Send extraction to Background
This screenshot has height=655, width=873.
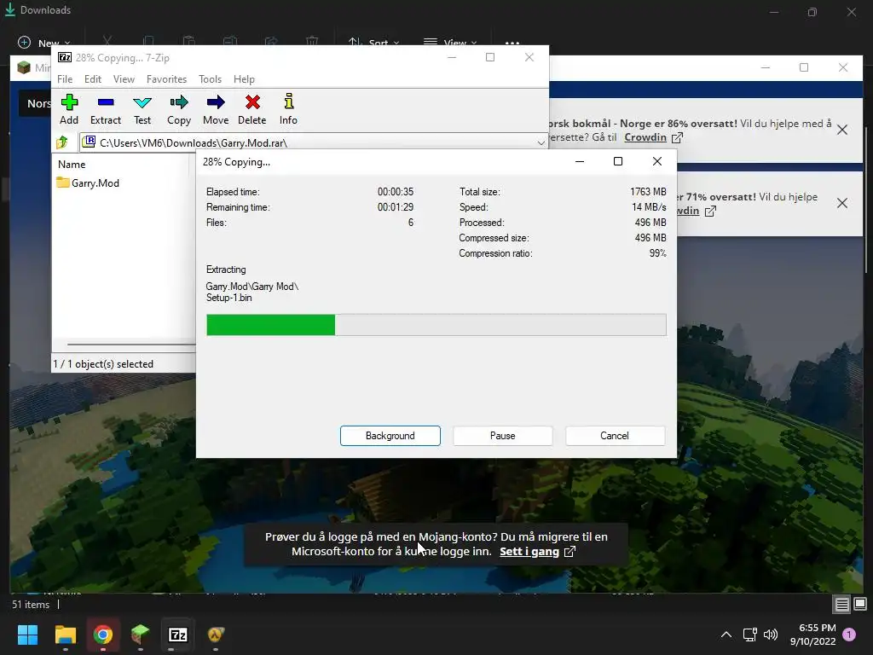[x=390, y=436]
